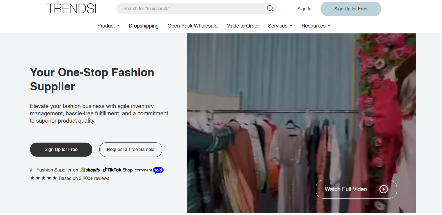Image resolution: width=442 pixels, height=215 pixels.
Task: Click the magnifying glass search icon
Action: point(270,8)
